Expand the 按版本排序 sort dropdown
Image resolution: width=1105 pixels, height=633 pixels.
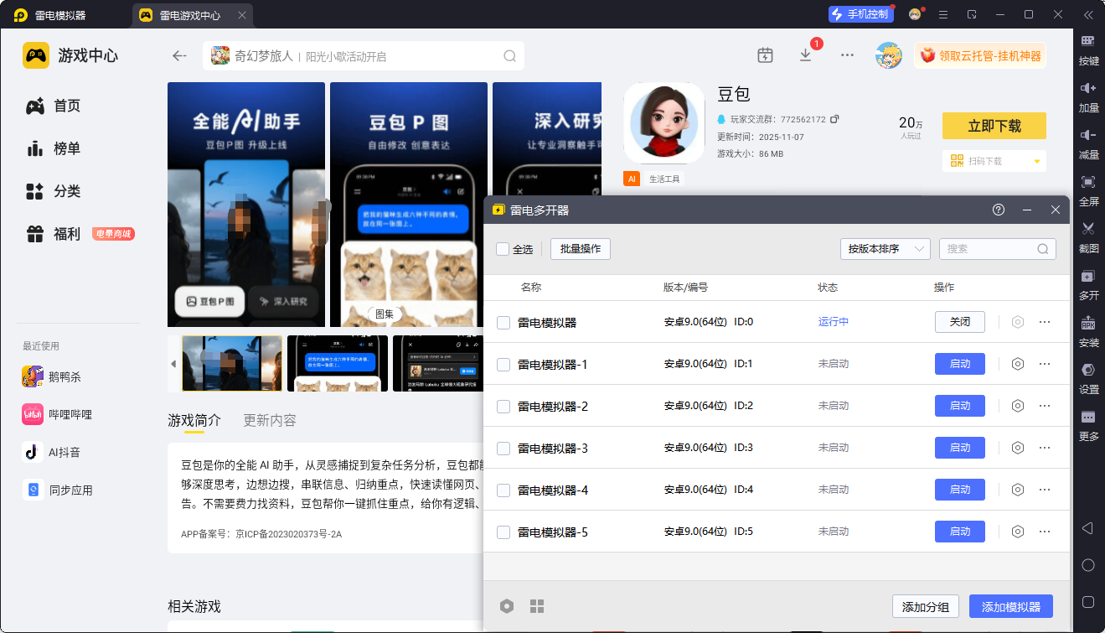pos(885,249)
